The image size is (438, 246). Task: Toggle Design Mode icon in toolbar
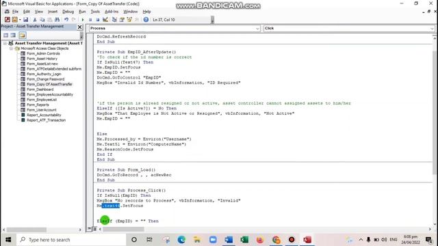[x=105, y=20]
